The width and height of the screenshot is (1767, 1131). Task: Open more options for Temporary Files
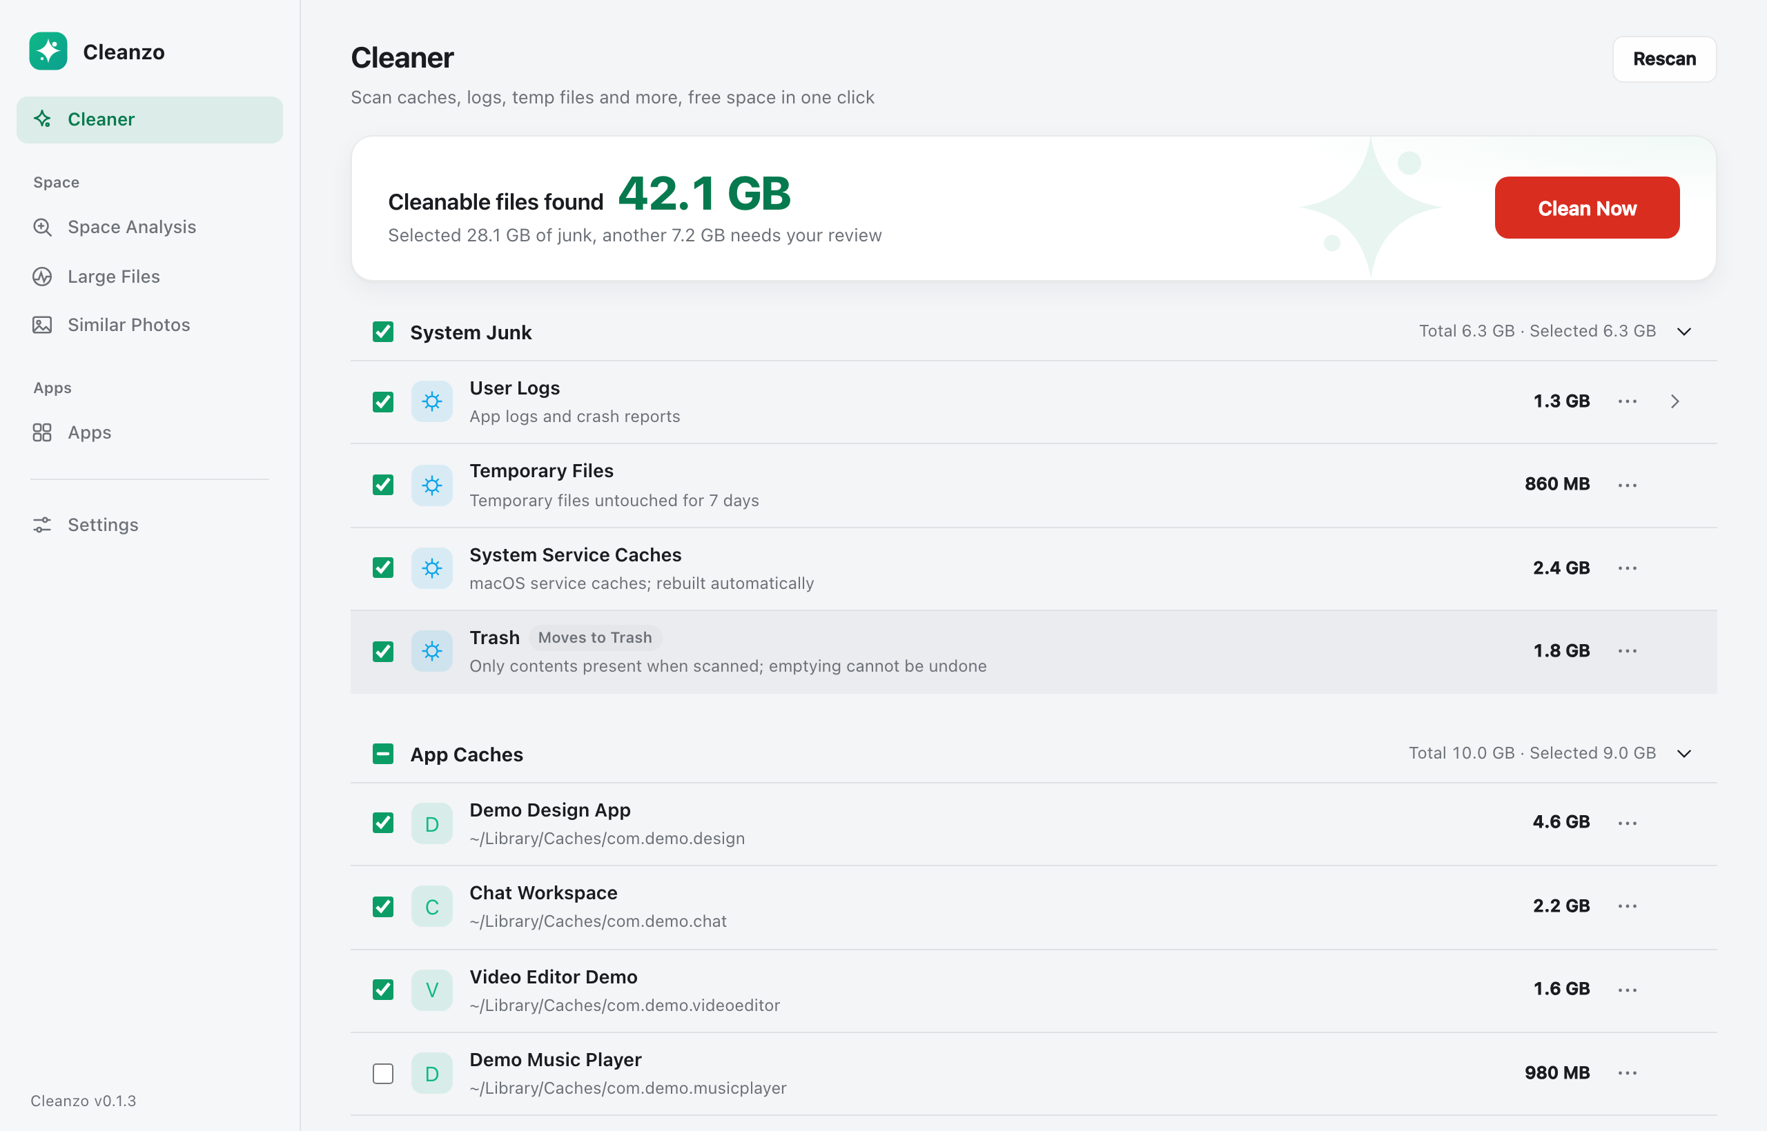coord(1628,485)
